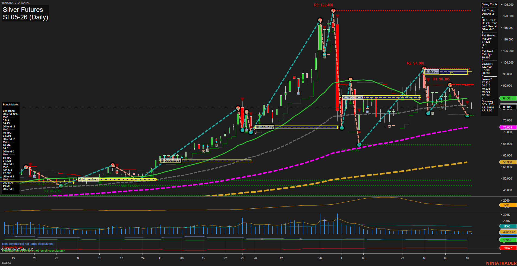Viewport: 517px width, 266px height.
Task: Click the green up-arrow near the March swing
Action: click(450, 96)
